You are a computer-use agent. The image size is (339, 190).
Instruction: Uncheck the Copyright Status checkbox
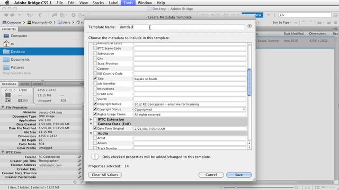[x=95, y=109]
